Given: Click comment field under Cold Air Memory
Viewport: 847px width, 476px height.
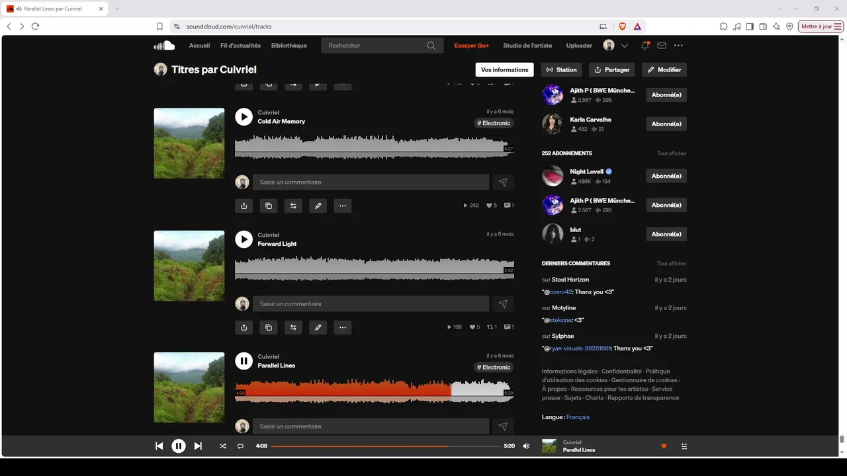Looking at the screenshot, I should point(371,182).
